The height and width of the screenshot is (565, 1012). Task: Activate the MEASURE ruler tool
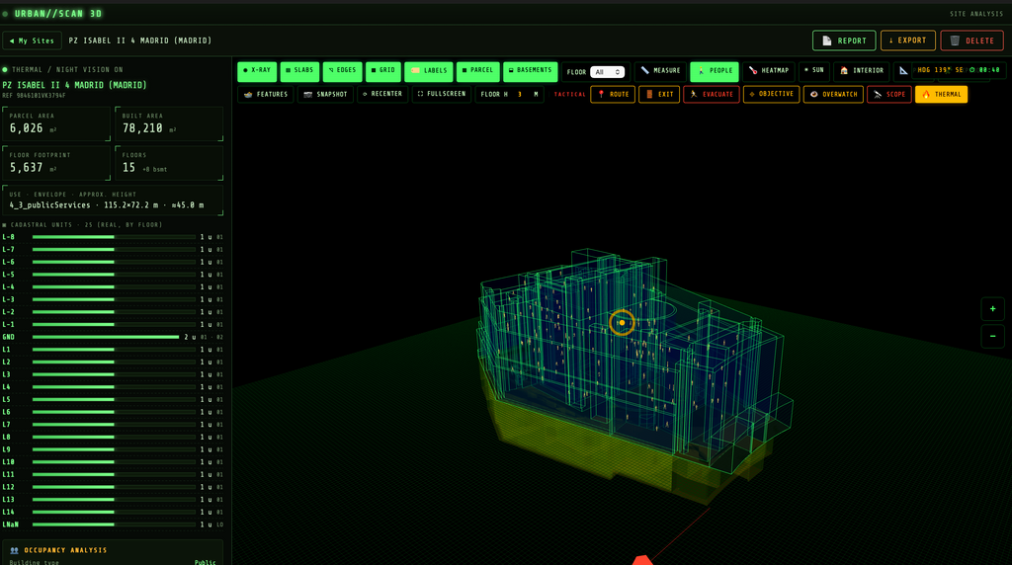click(x=660, y=71)
